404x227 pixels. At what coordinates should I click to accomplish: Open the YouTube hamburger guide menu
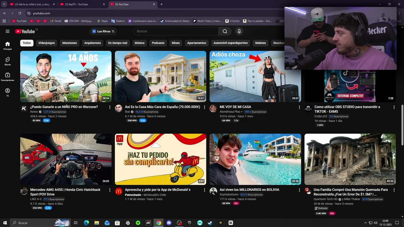pyautogui.click(x=8, y=31)
